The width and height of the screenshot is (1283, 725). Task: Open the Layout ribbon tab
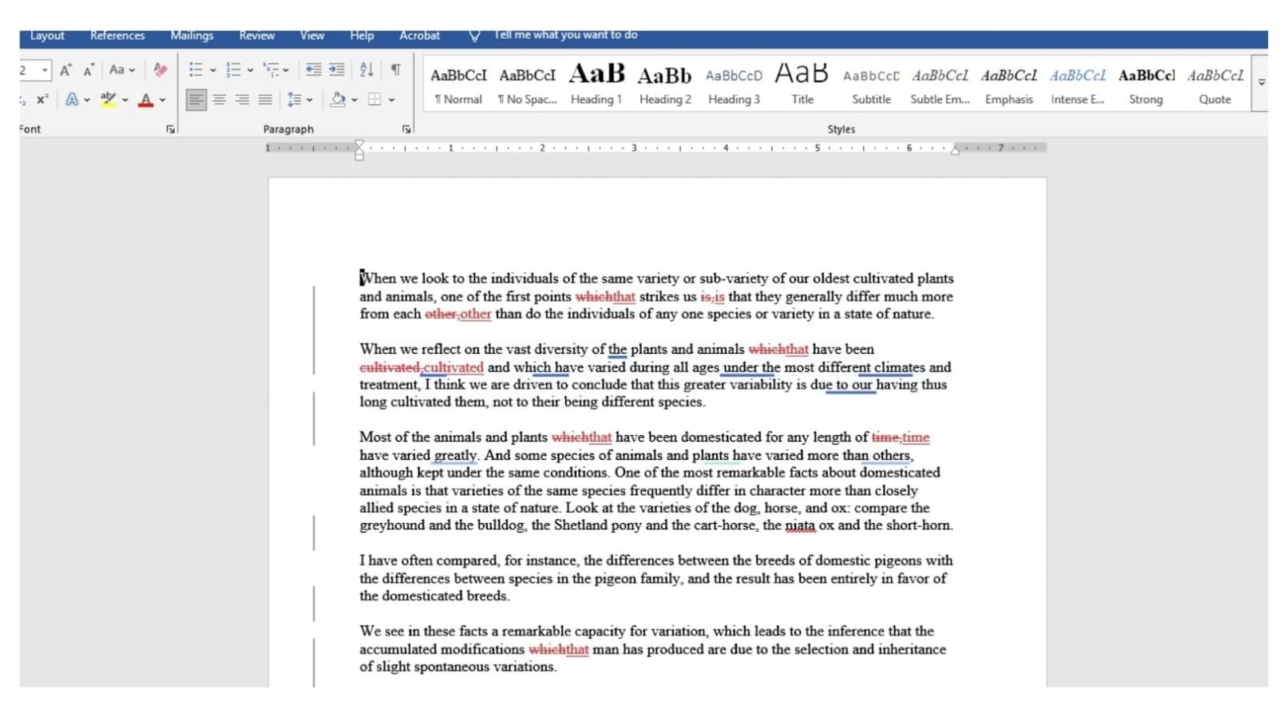click(47, 36)
